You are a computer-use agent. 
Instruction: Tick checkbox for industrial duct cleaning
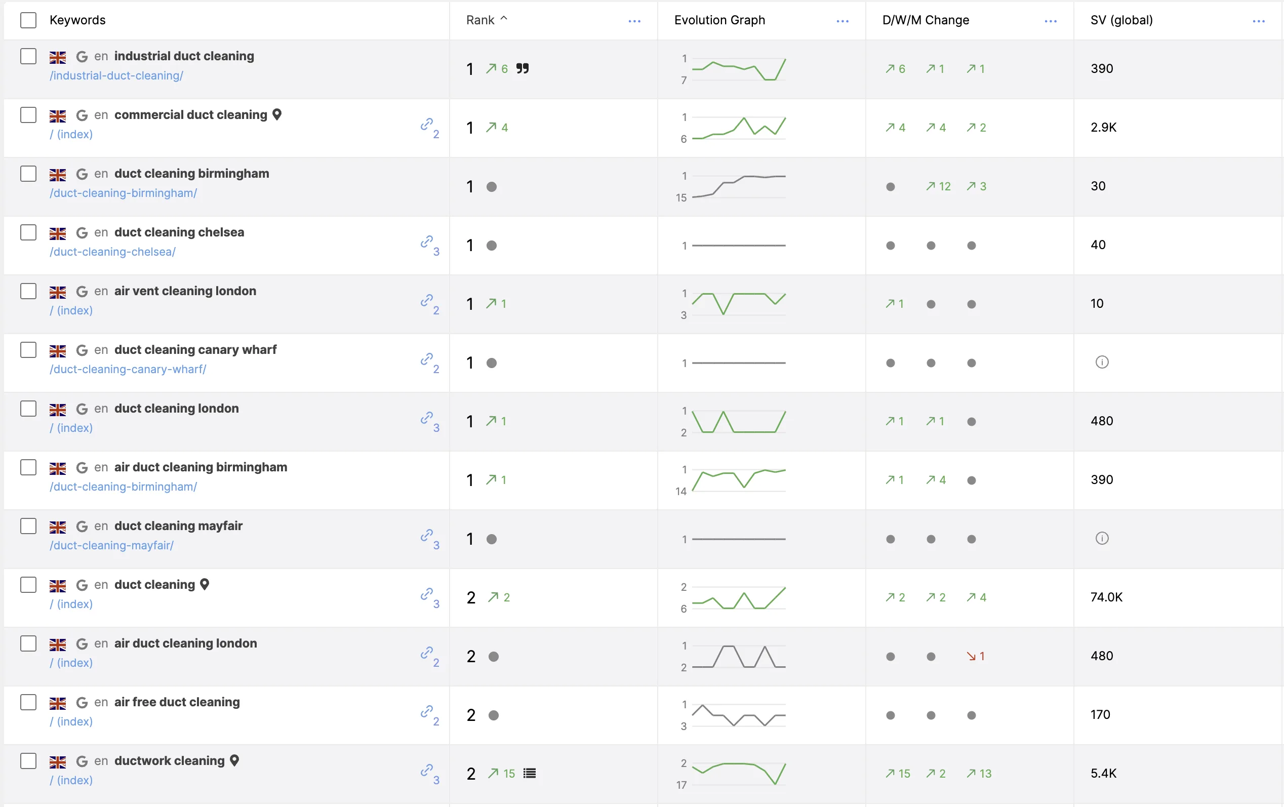(28, 57)
